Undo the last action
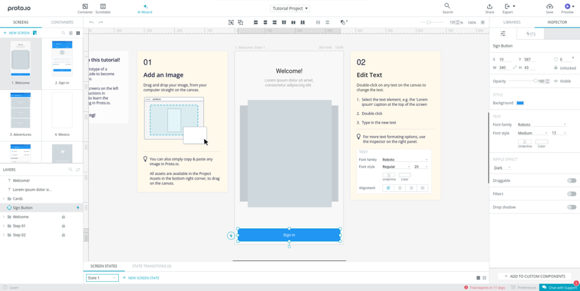The width and height of the screenshot is (580, 291). 92,23
